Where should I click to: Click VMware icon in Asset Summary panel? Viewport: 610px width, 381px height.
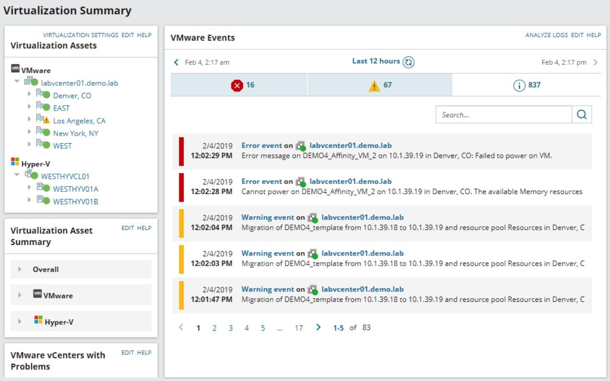[x=37, y=293]
